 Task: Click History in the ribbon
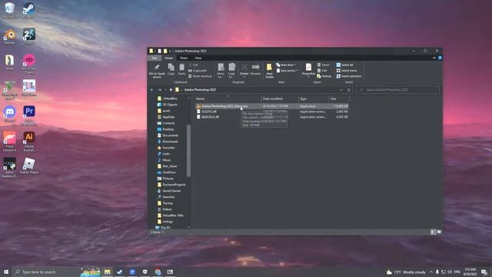324,76
